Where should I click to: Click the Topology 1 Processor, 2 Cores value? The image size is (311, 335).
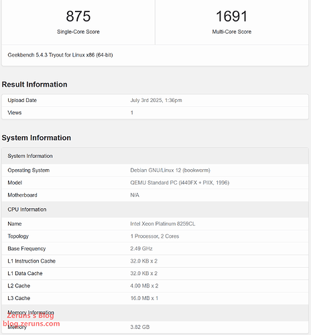155,236
